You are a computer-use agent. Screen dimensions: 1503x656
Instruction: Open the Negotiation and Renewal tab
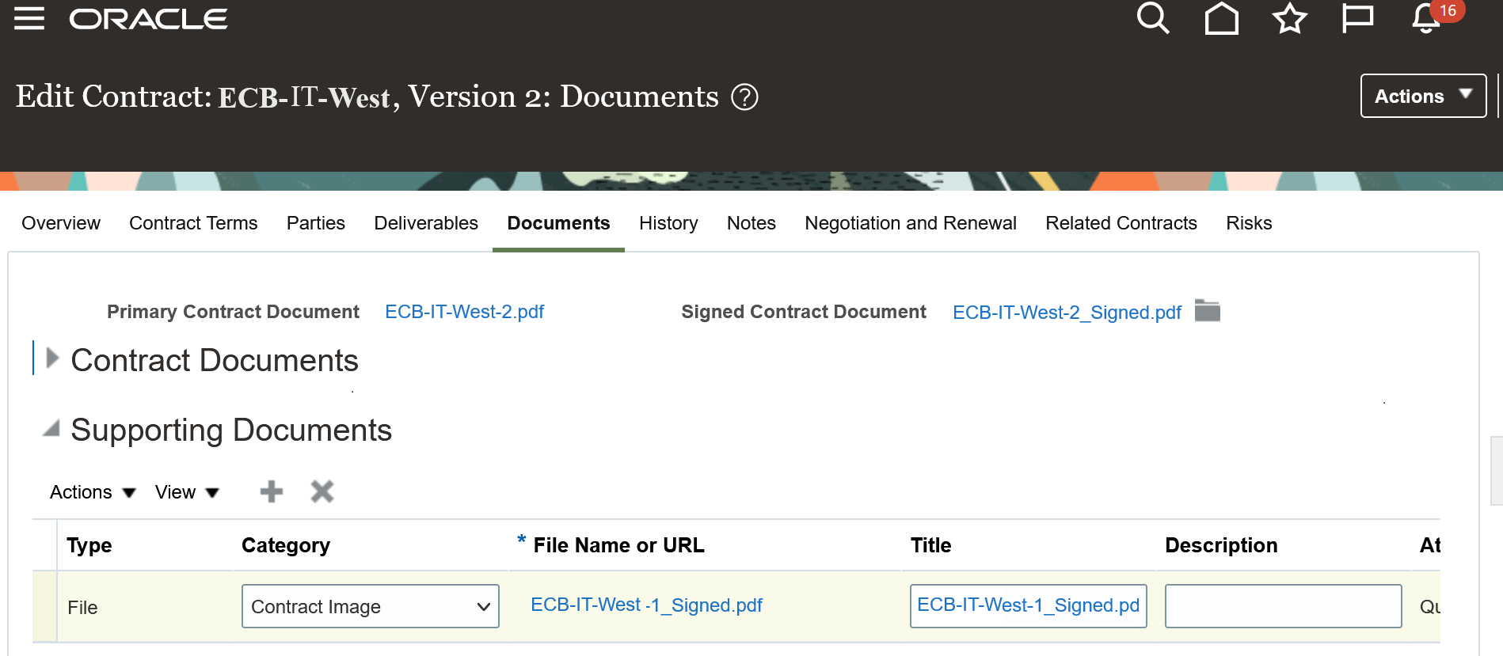[x=911, y=223]
